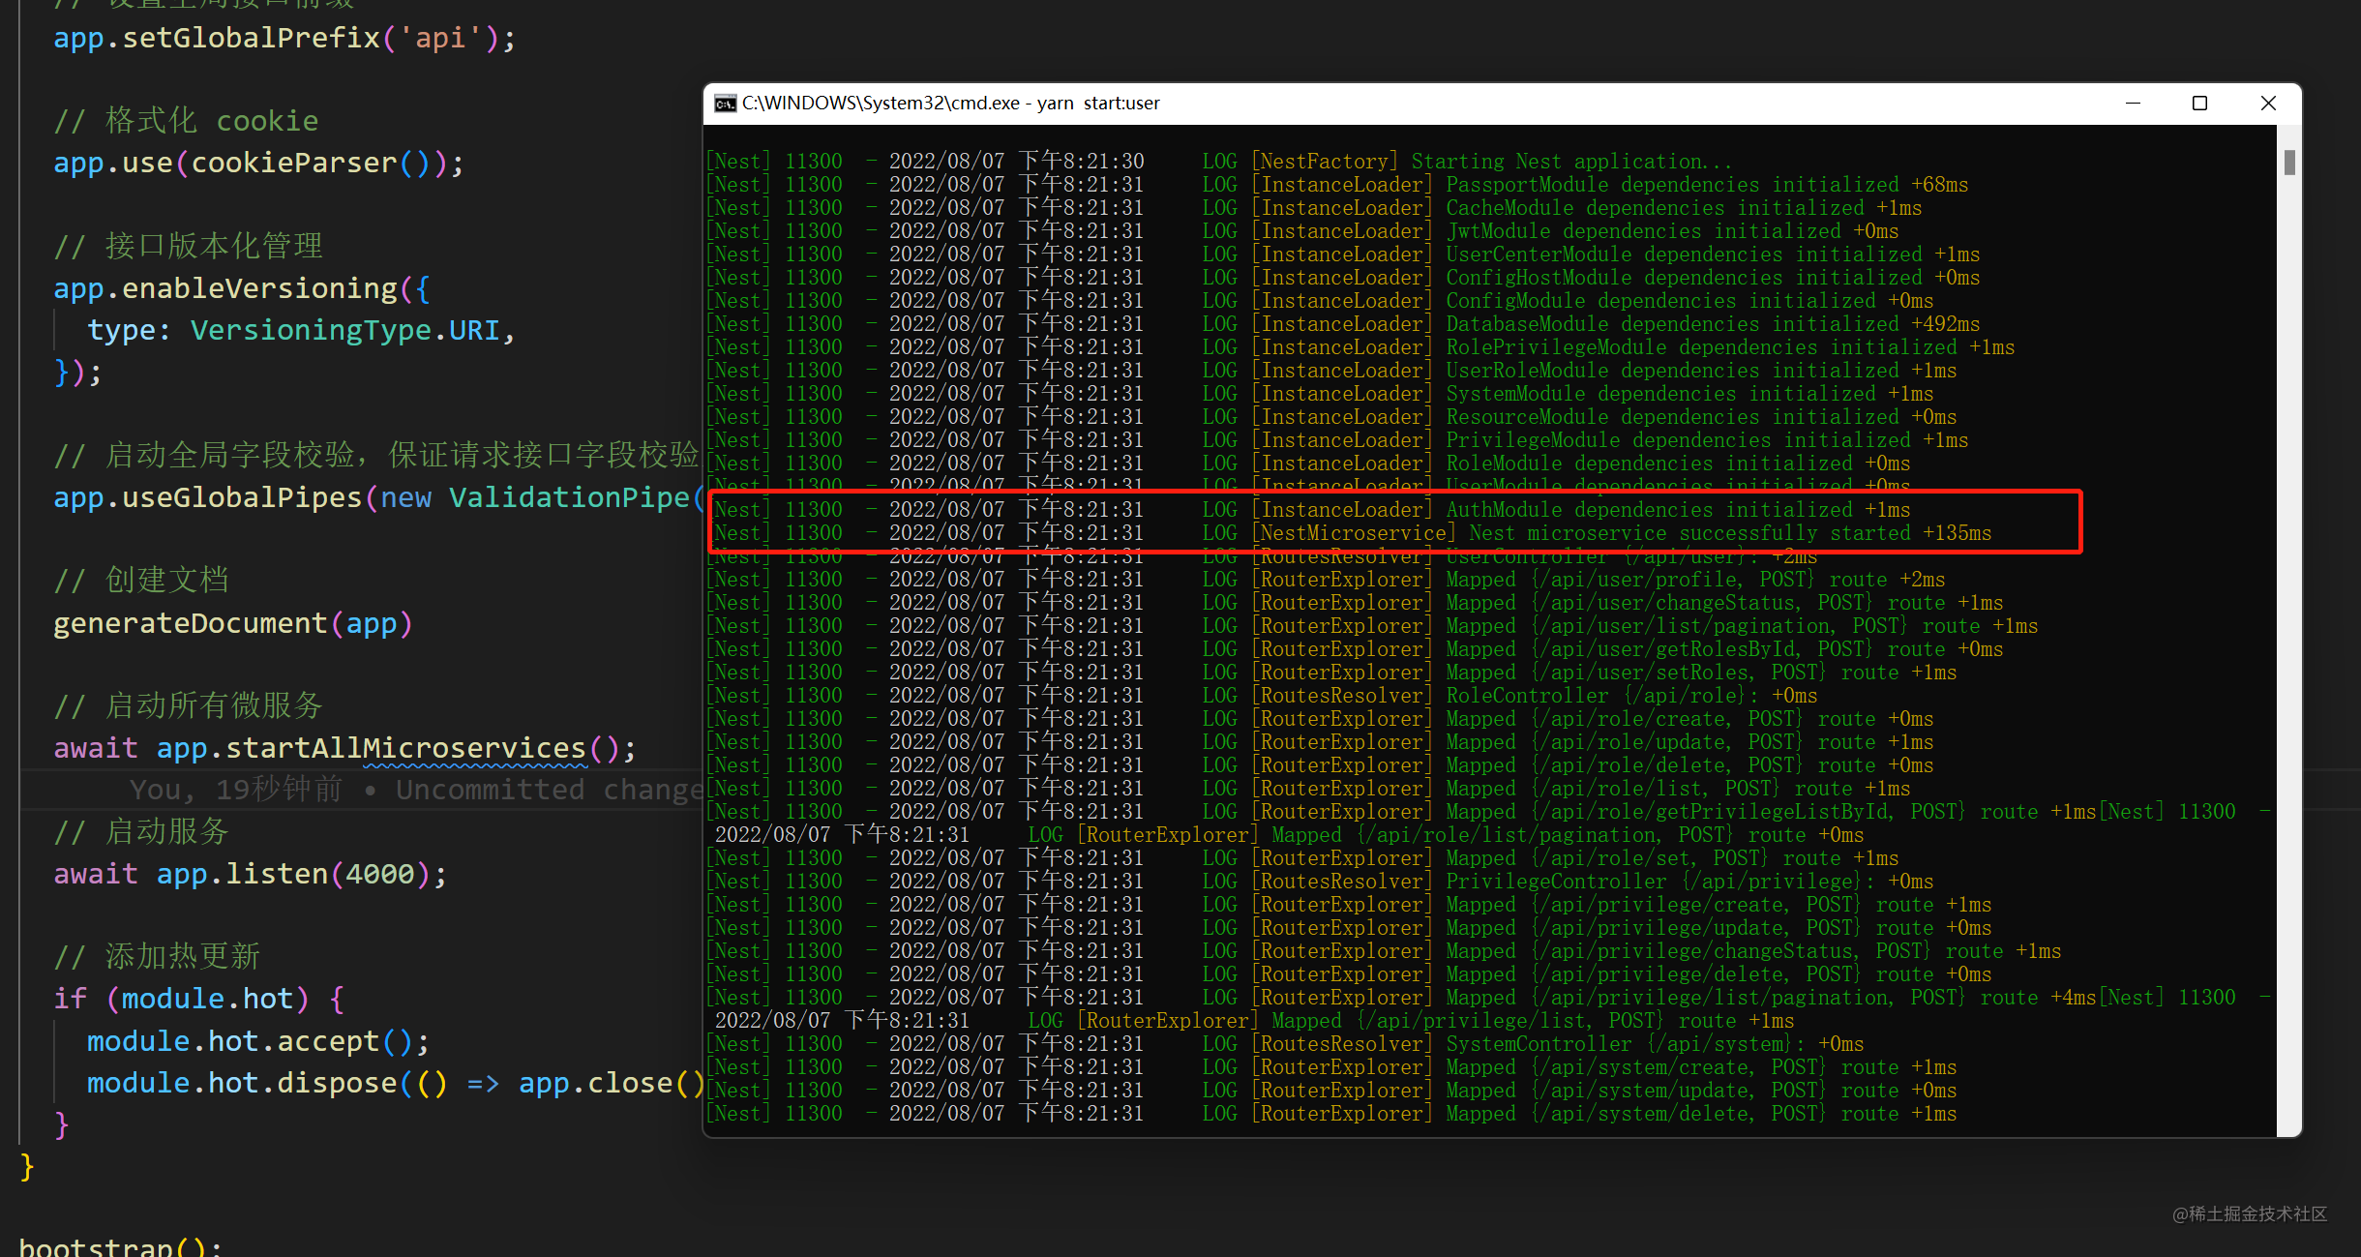The image size is (2361, 1257).
Task: Click the setGlobalPrefix('api') statement
Action: pyautogui.click(x=284, y=38)
